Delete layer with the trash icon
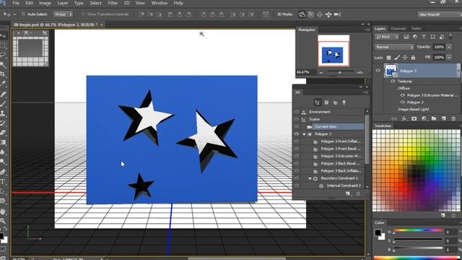The image size is (462, 260). (x=453, y=118)
